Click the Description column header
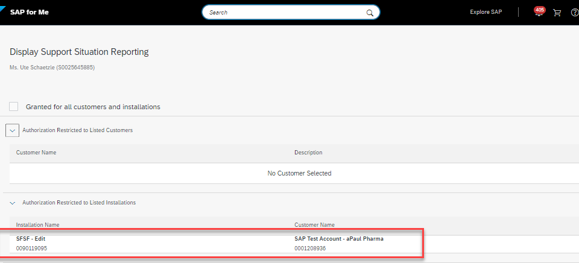This screenshot has height=263, width=579. coord(308,153)
